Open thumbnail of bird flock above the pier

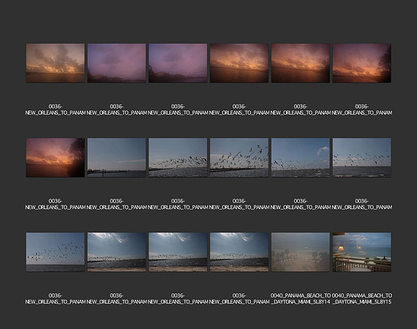(178, 158)
